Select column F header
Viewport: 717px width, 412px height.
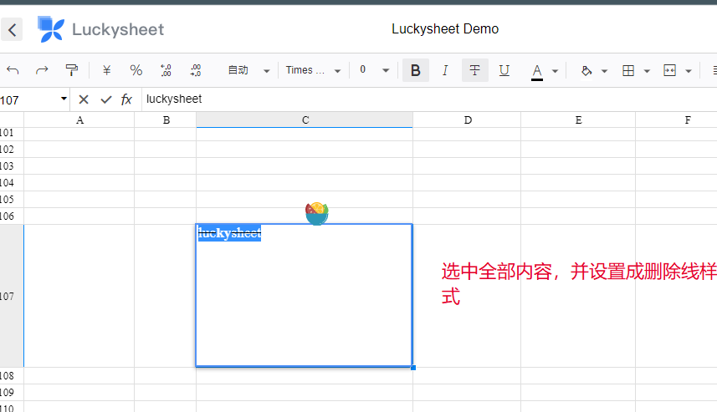[677, 120]
